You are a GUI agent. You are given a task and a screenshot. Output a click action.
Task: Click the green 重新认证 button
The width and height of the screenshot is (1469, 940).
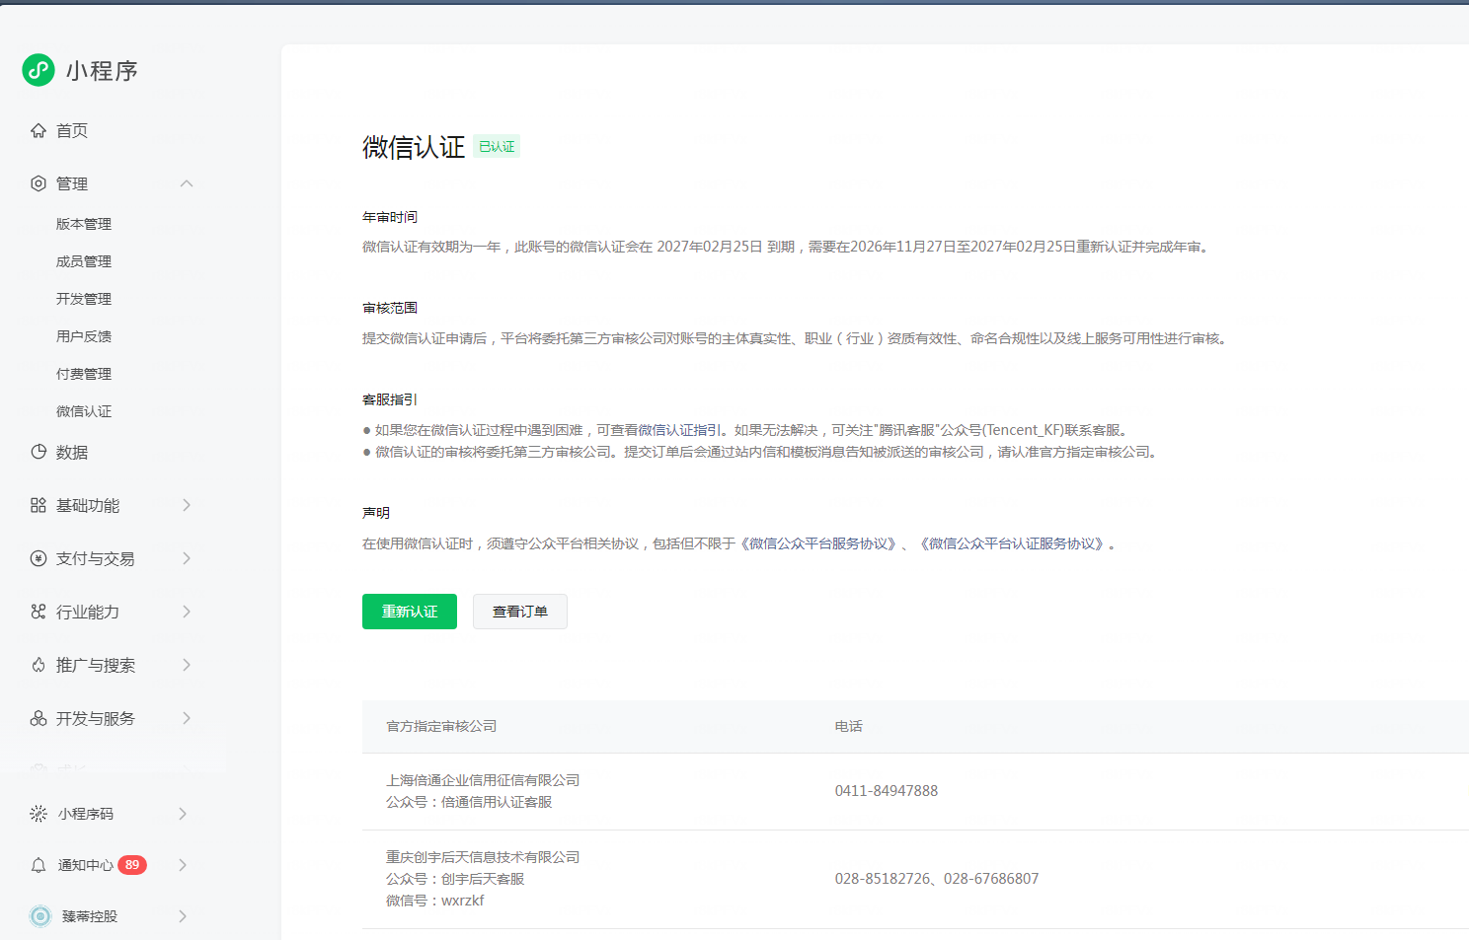pyautogui.click(x=410, y=612)
